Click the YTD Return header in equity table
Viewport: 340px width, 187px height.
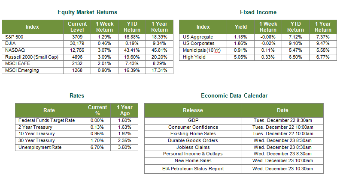(x=132, y=27)
